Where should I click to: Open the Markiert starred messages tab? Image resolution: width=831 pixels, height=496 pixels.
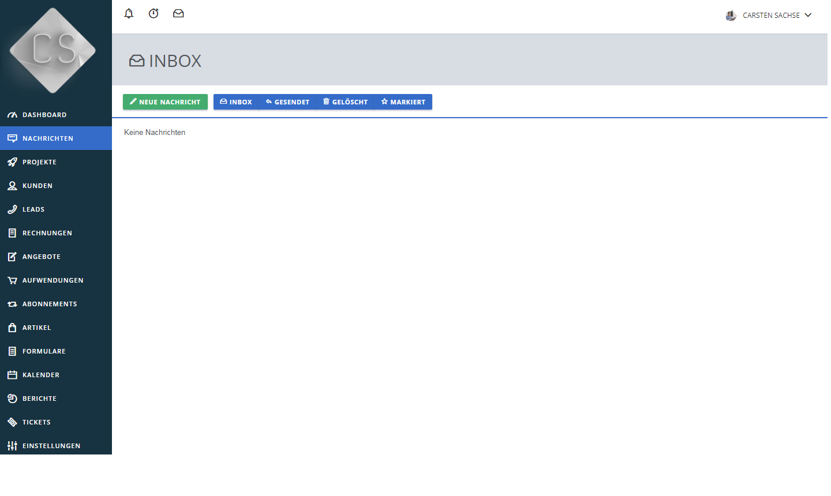click(x=403, y=102)
